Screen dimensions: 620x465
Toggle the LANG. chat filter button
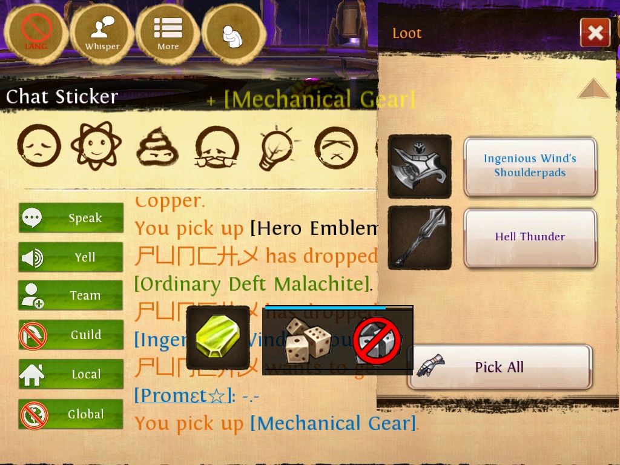click(36, 34)
